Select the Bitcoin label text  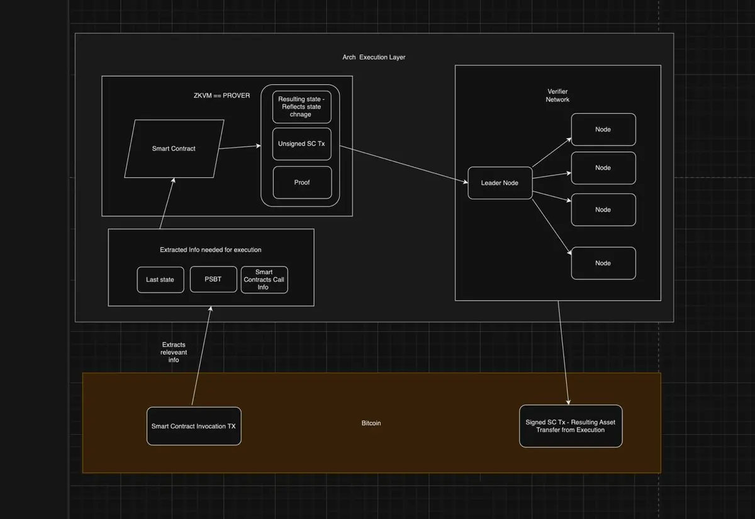coord(371,423)
